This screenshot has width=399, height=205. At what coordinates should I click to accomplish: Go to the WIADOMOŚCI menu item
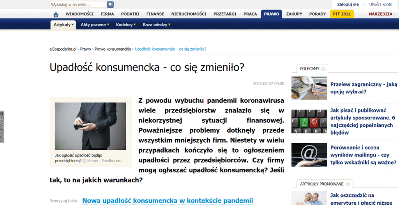[x=79, y=14]
